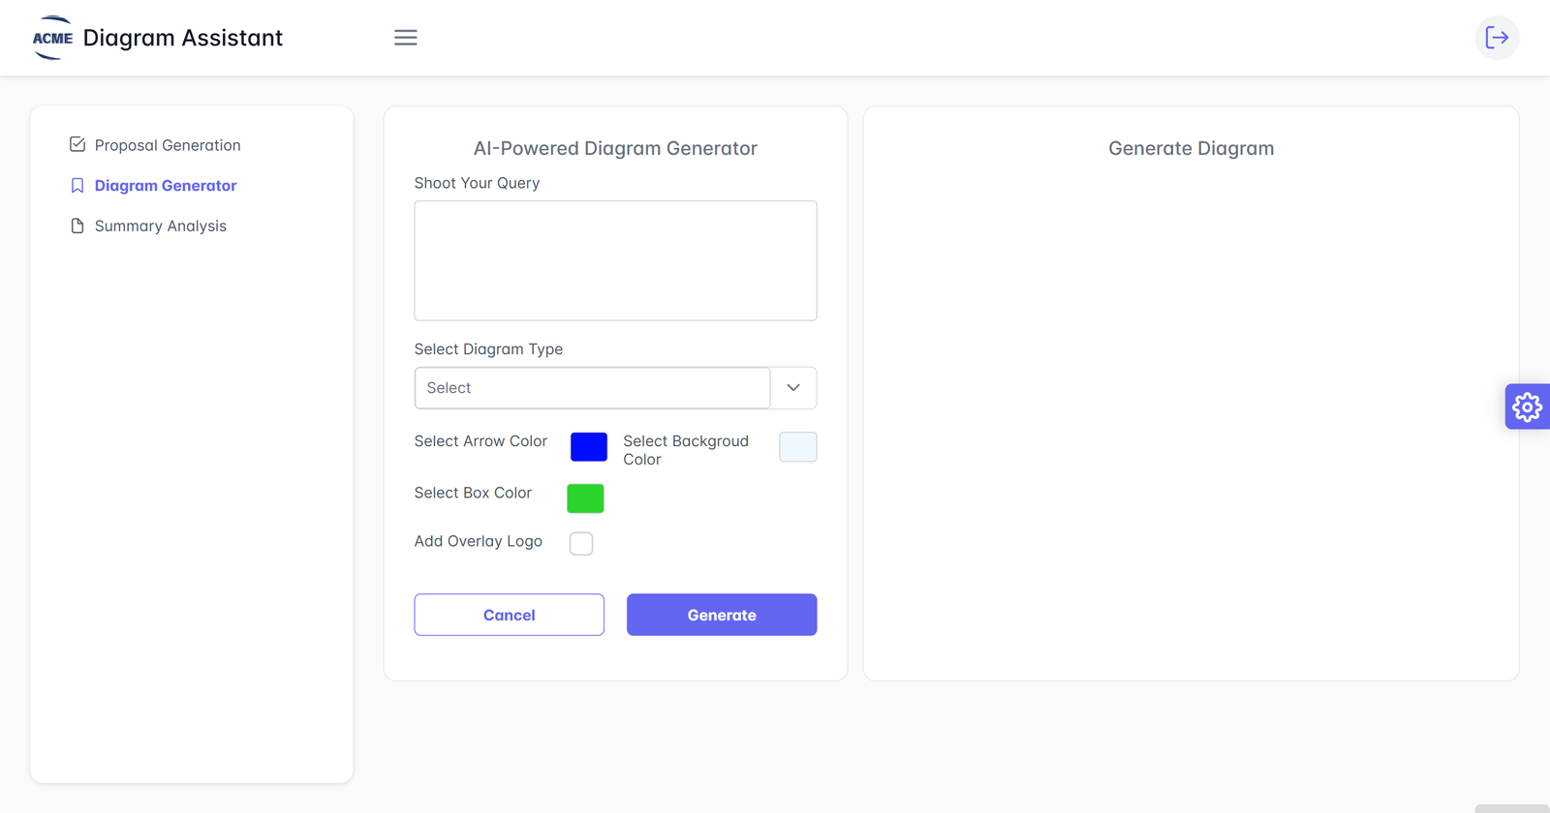Select Diagram Generator in the sidebar
This screenshot has height=813, width=1550.
click(x=166, y=186)
